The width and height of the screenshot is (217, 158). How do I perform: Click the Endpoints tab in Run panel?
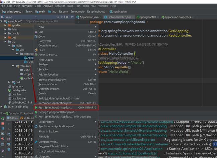pyautogui.click(x=27, y=118)
